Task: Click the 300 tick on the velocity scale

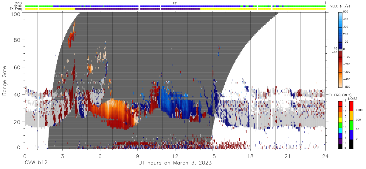Action: click(x=346, y=27)
